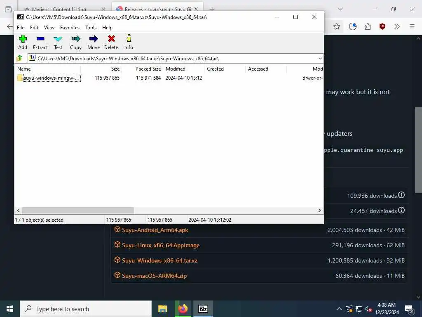Click the 2024-04-10 13:12 modified cell
This screenshot has width=422, height=317.
click(x=183, y=78)
